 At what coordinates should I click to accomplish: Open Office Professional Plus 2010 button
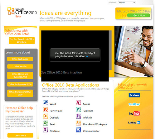[x=20, y=93]
